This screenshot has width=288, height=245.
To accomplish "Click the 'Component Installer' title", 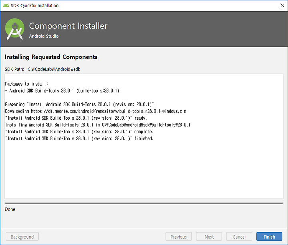I will [68, 26].
